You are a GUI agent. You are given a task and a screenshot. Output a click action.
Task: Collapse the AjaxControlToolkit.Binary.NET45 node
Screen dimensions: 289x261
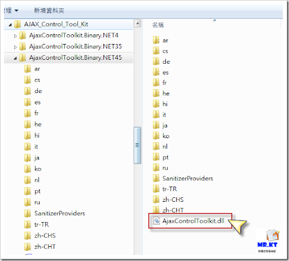15,58
